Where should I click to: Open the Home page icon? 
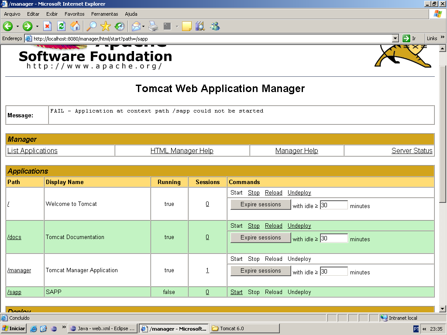point(75,27)
